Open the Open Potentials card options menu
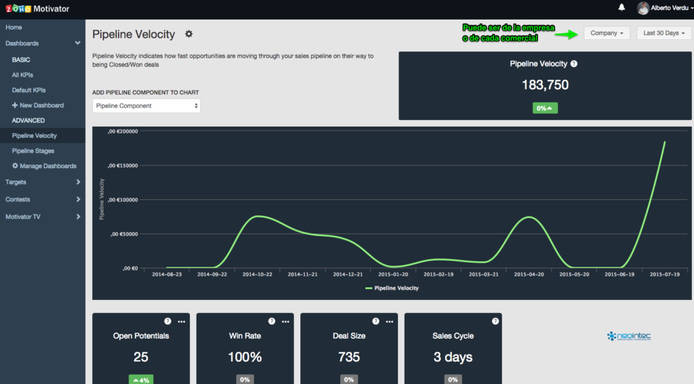The image size is (694, 384). [182, 322]
